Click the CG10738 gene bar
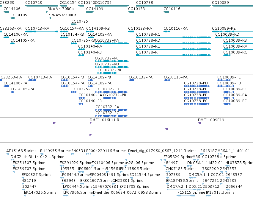253x197 pixels. [173, 6]
